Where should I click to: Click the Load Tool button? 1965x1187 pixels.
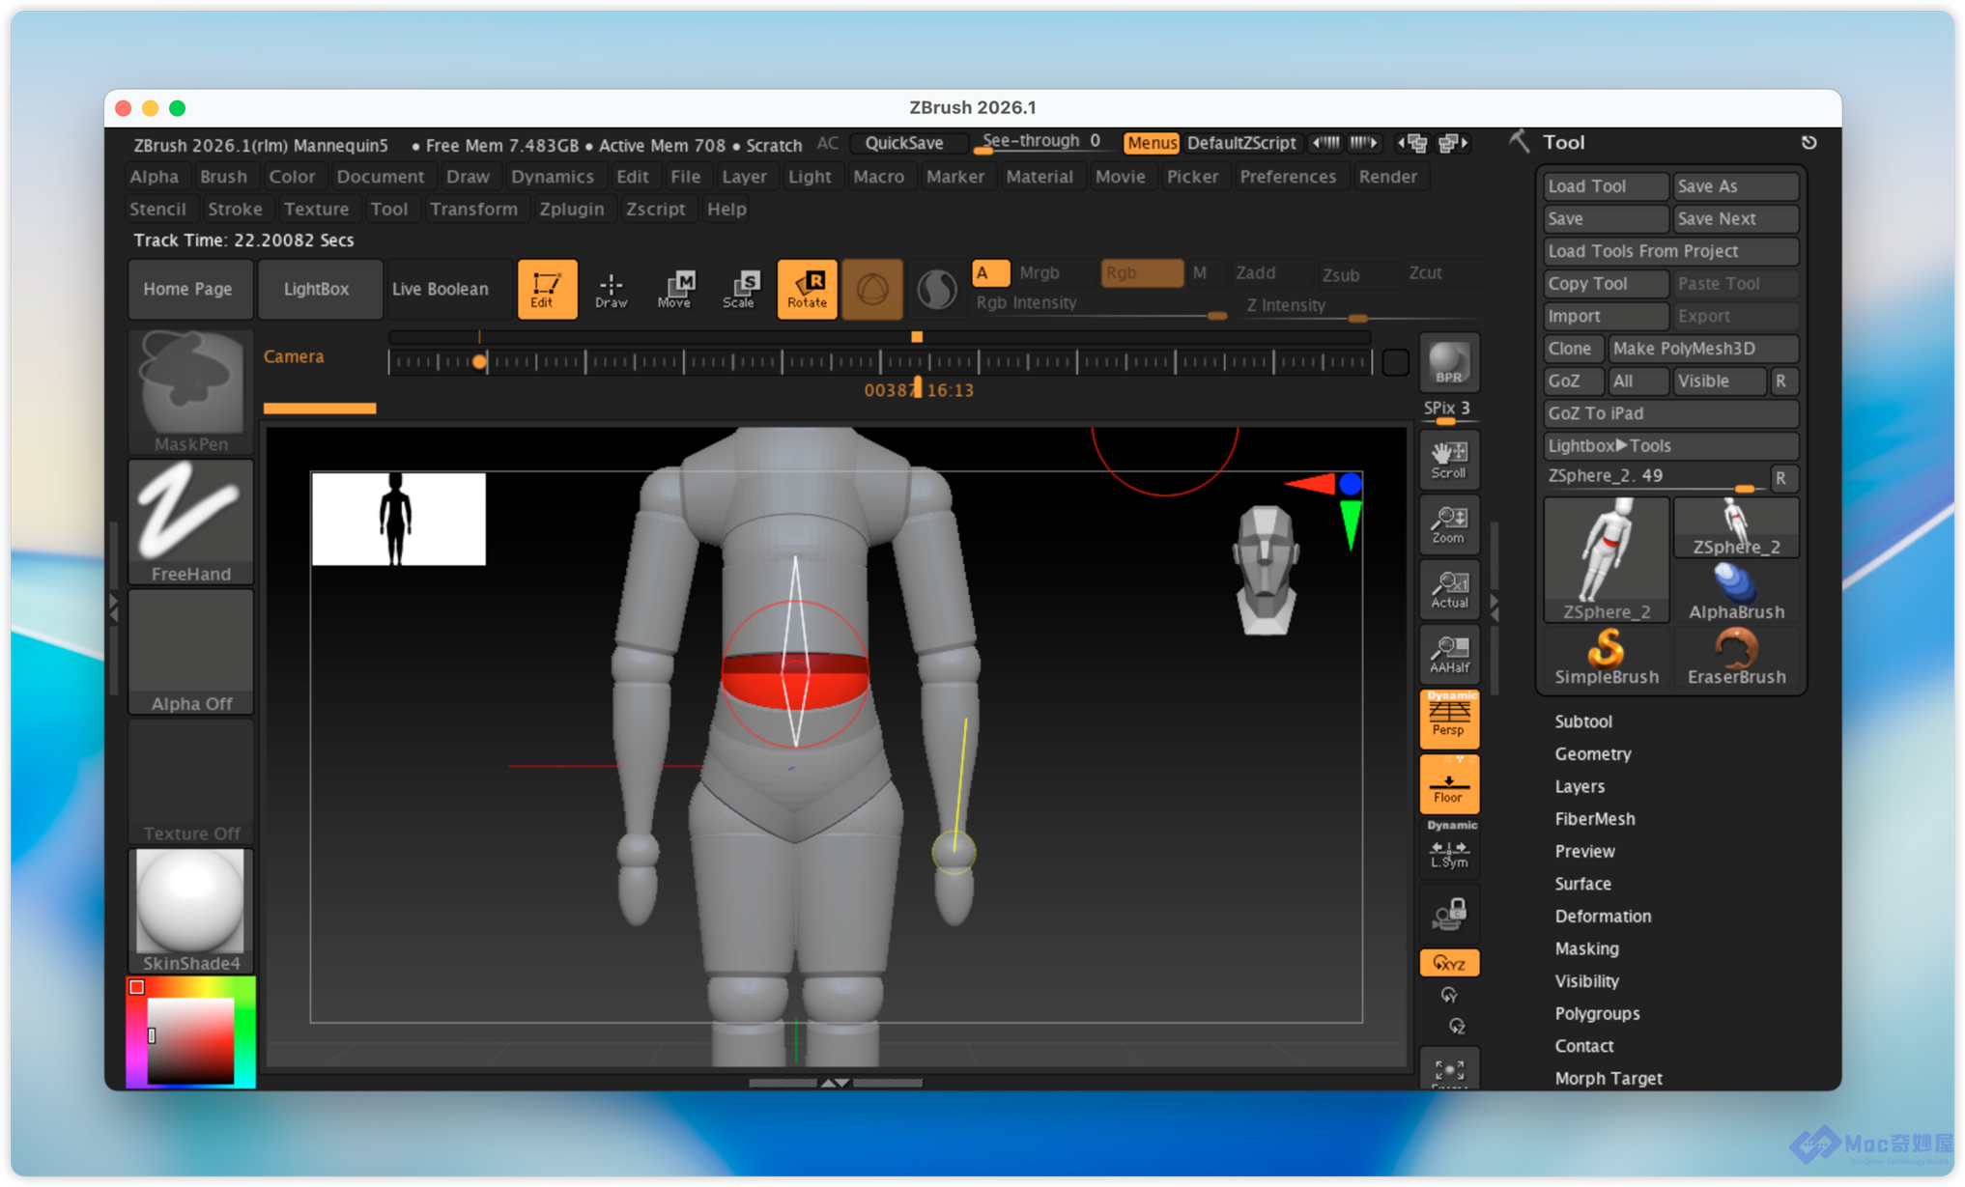point(1605,186)
